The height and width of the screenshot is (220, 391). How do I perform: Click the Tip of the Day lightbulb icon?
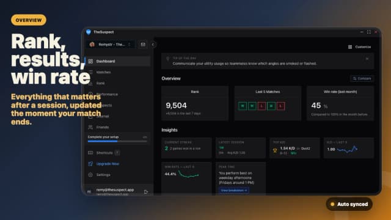167,59
